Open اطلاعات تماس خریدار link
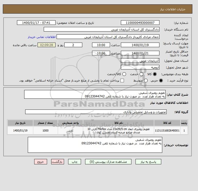The width and height of the screenshot is (198, 191). 42,37
